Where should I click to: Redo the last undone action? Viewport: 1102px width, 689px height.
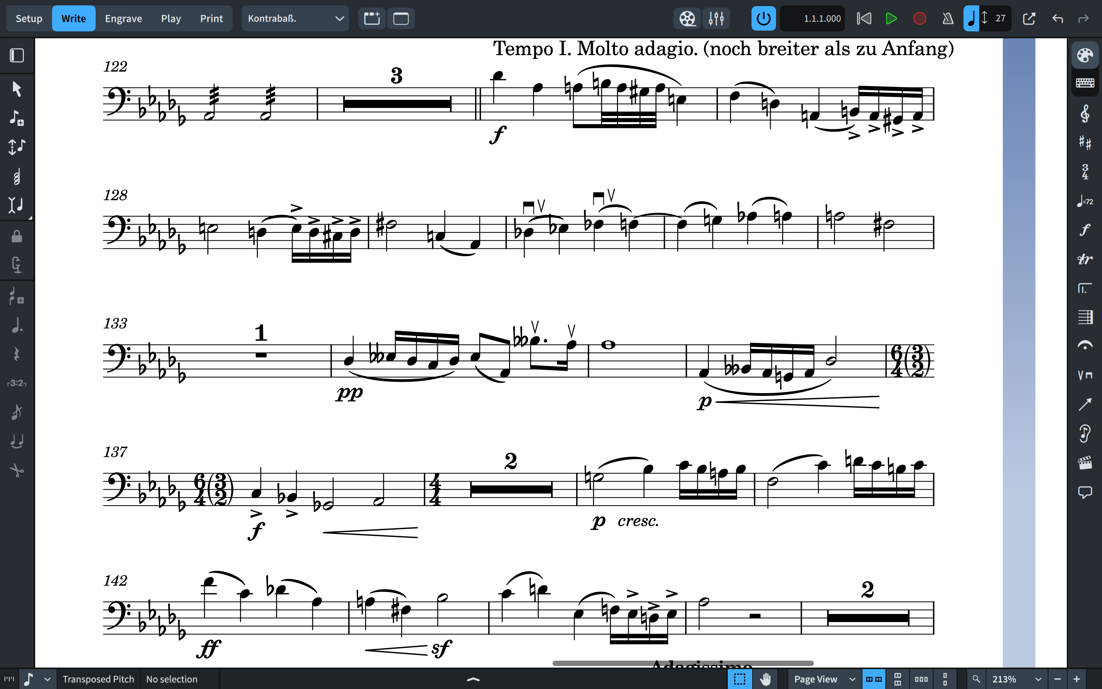pos(1083,19)
